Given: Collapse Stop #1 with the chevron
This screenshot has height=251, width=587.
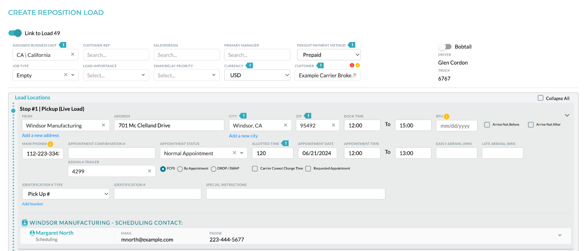Looking at the screenshot, I should (567, 116).
